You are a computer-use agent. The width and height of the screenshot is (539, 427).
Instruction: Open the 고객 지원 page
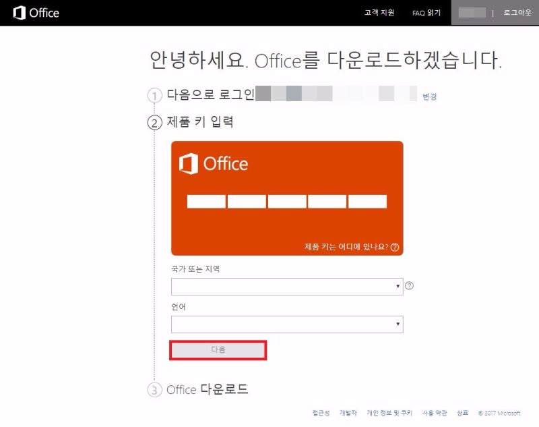point(379,13)
